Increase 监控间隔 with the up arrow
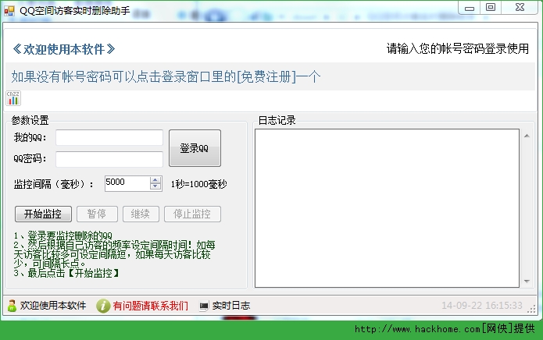 (x=155, y=179)
